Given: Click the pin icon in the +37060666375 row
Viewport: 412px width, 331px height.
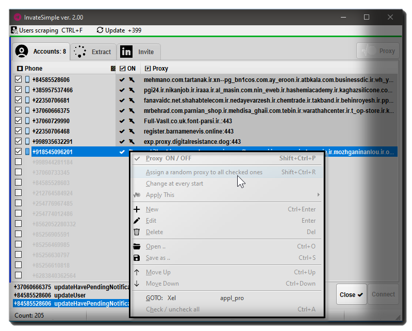Looking at the screenshot, I should click(131, 110).
